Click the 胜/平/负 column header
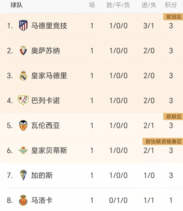Viewport: 183px width, 211px height. point(118,5)
